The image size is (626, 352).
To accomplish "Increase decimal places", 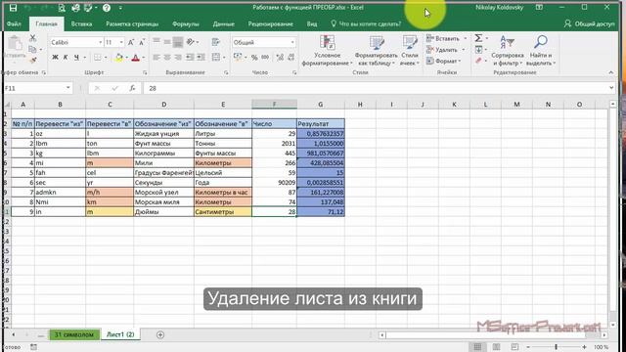I will (x=280, y=58).
